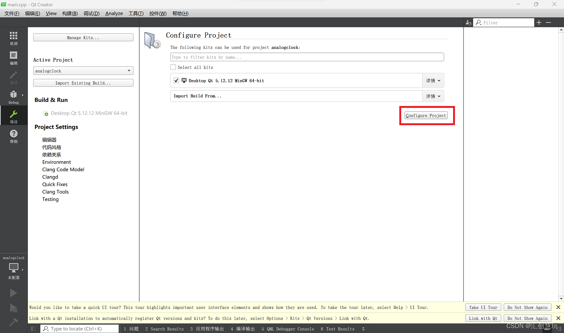This screenshot has height=333, width=564.
Task: Expand details (详情) for Import Build From
Action: 433,96
